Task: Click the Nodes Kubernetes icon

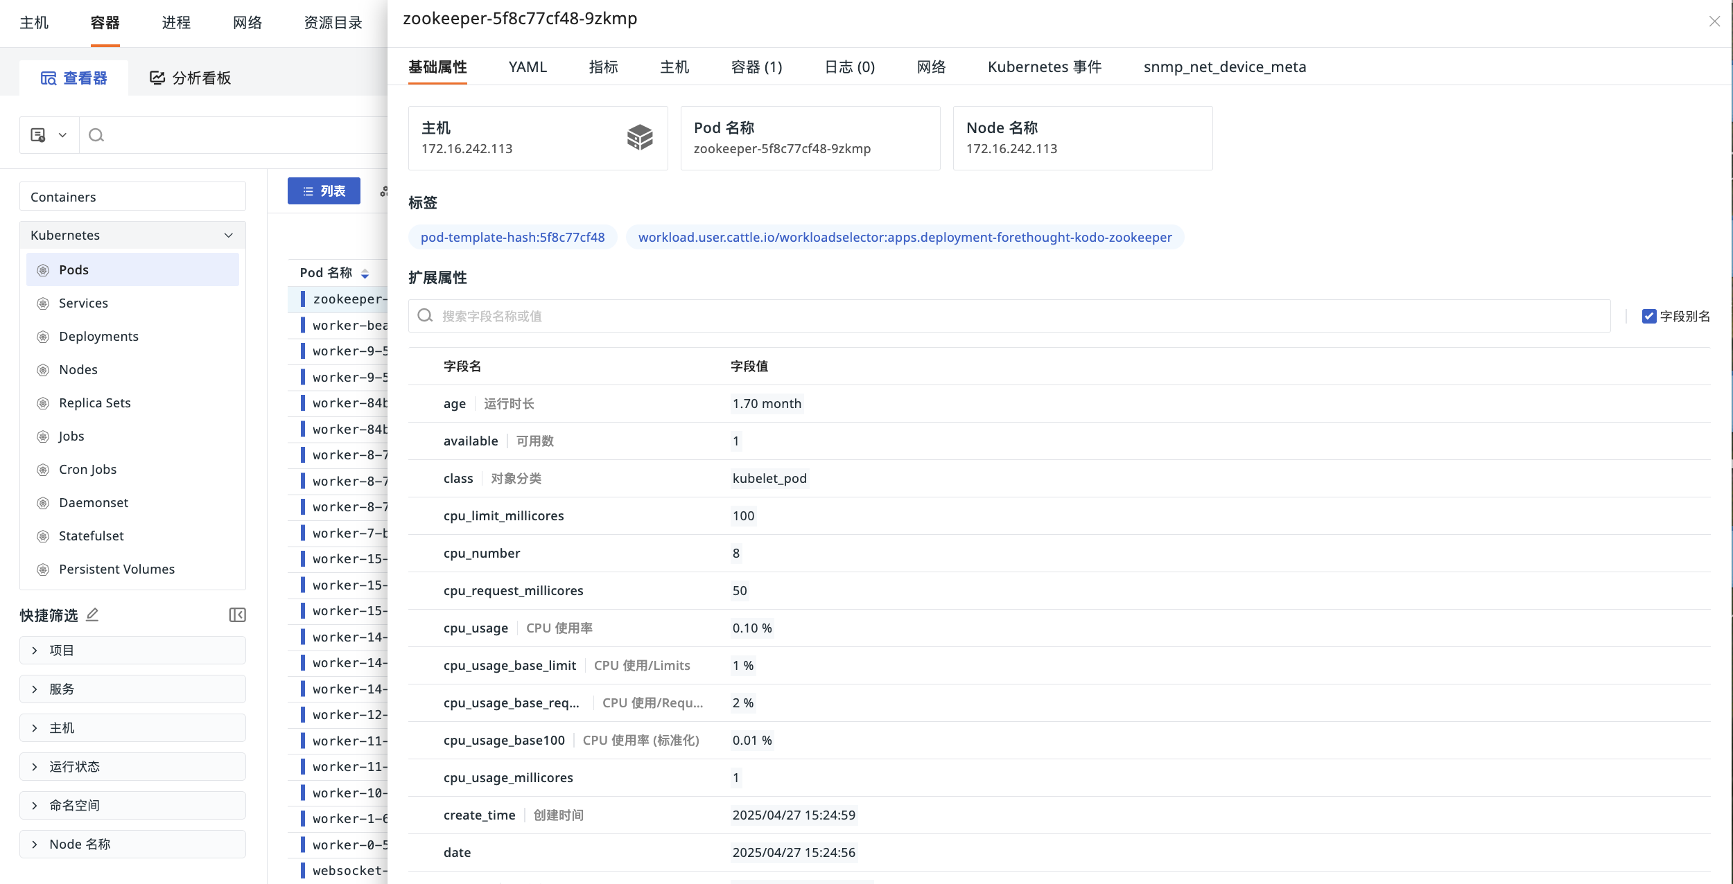Action: tap(43, 370)
